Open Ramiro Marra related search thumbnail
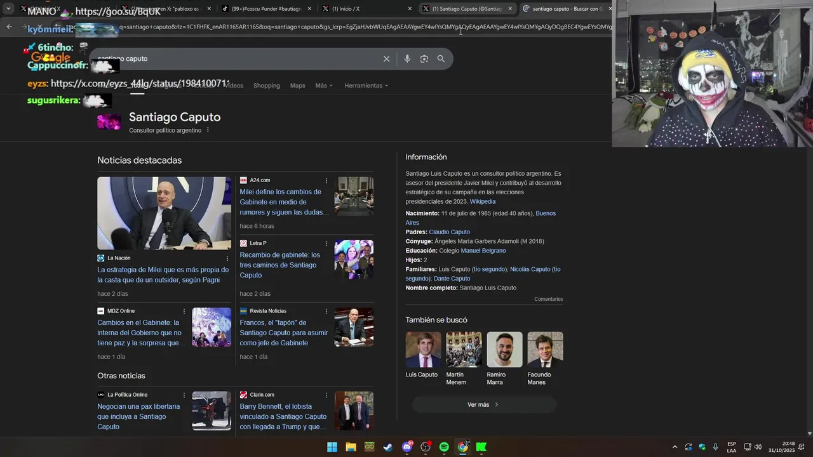The height and width of the screenshot is (457, 813). pos(504,349)
